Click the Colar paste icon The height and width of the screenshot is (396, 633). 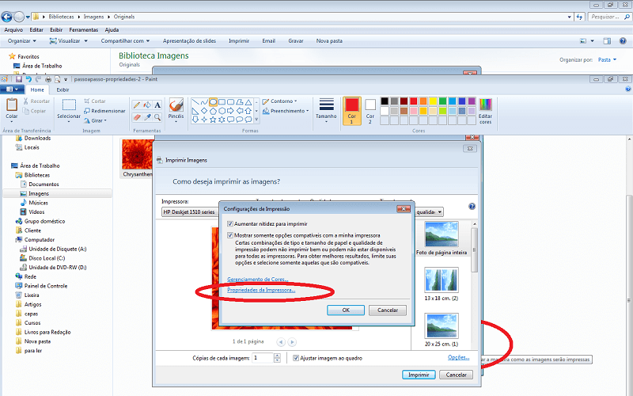[x=12, y=107]
